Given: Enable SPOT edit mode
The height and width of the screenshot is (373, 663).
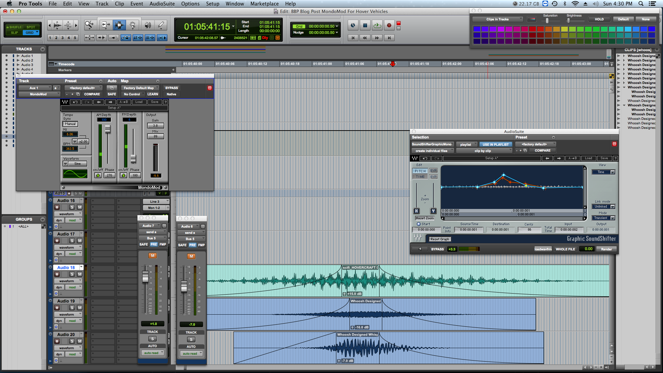Looking at the screenshot, I should 31,27.
